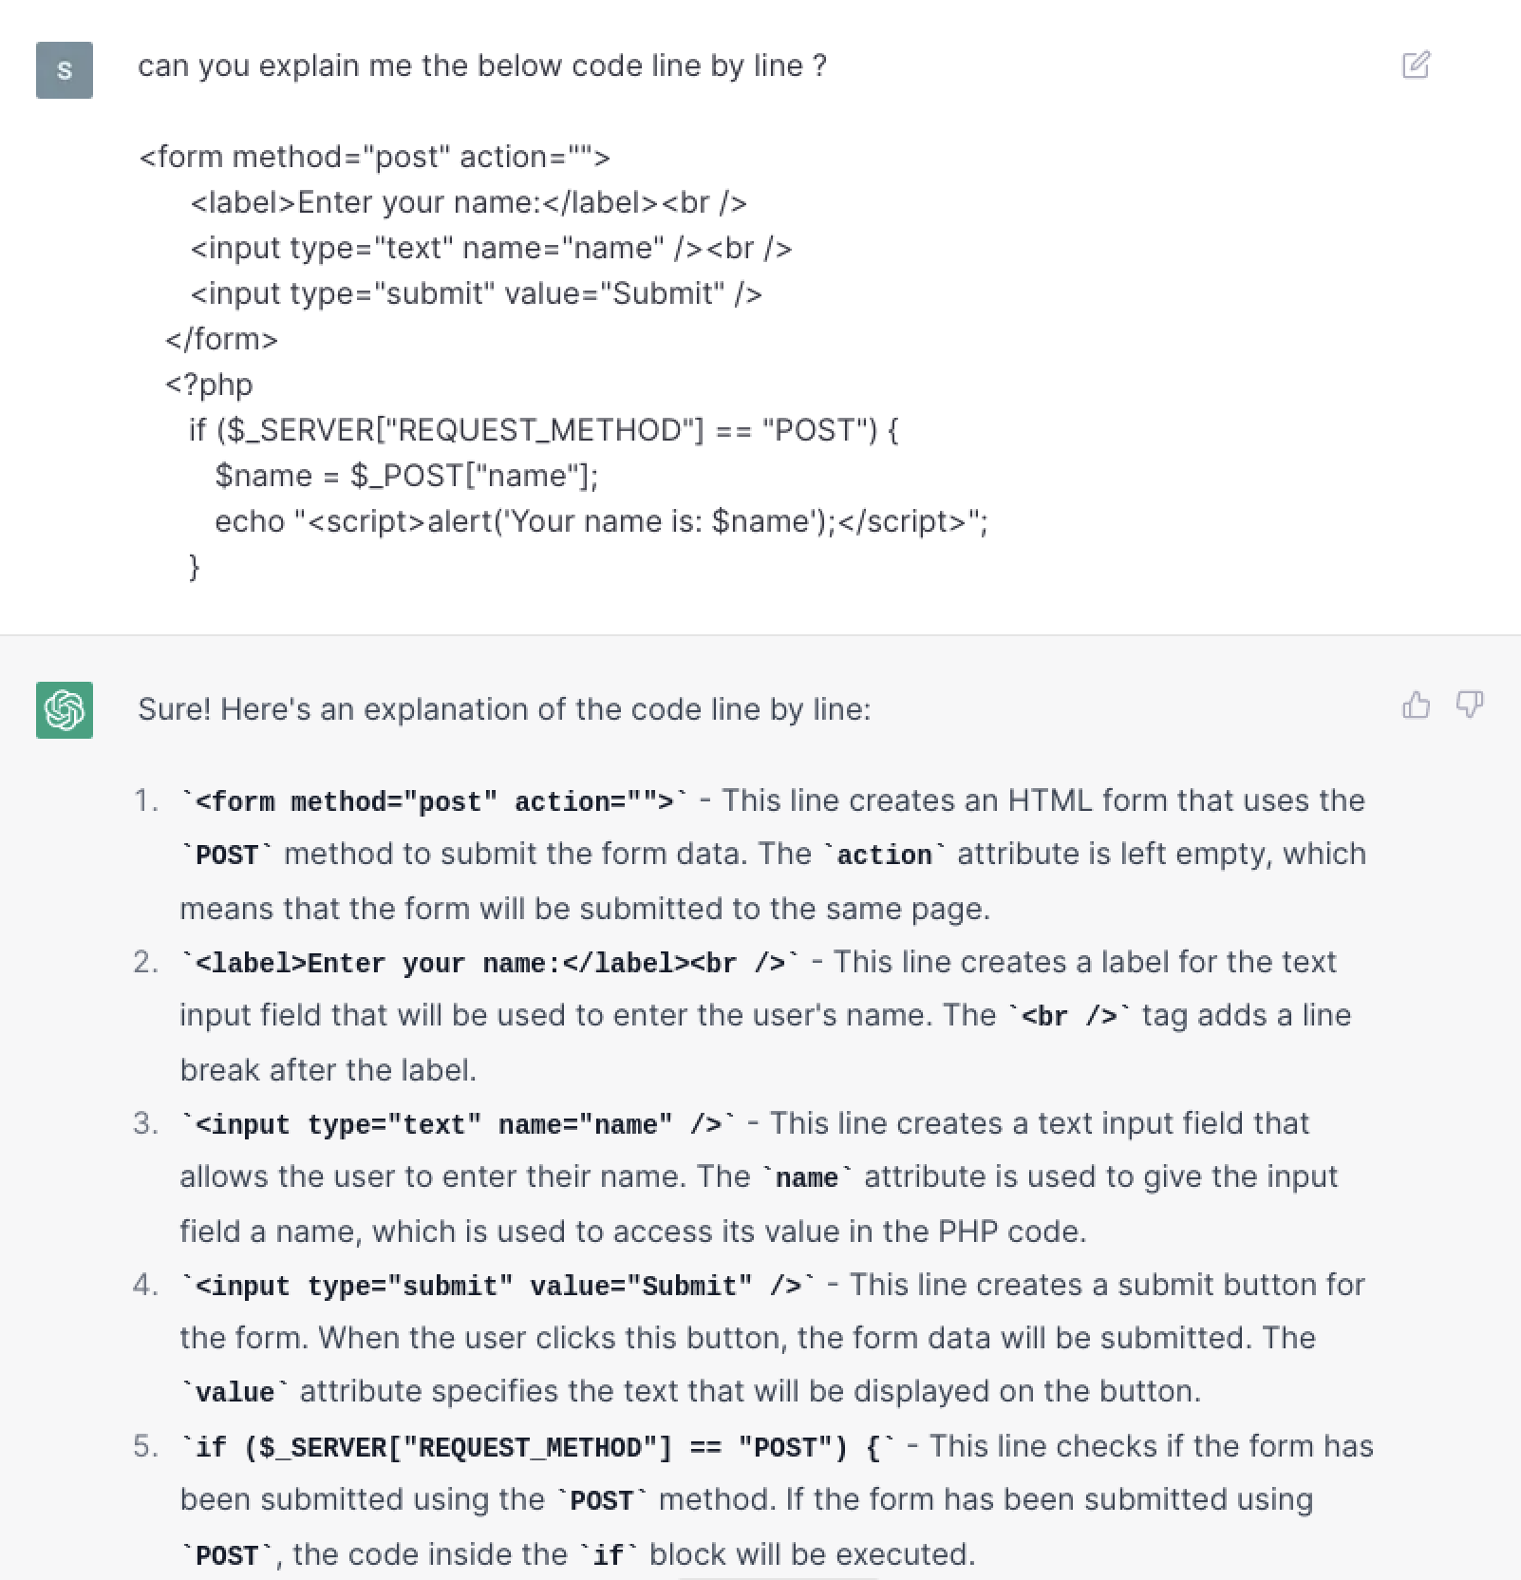Select list item 3 explaining the text input
The width and height of the screenshot is (1521, 1580).
pos(750,1177)
